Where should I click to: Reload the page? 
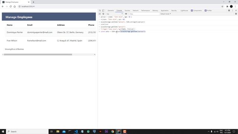[x=11, y=7]
